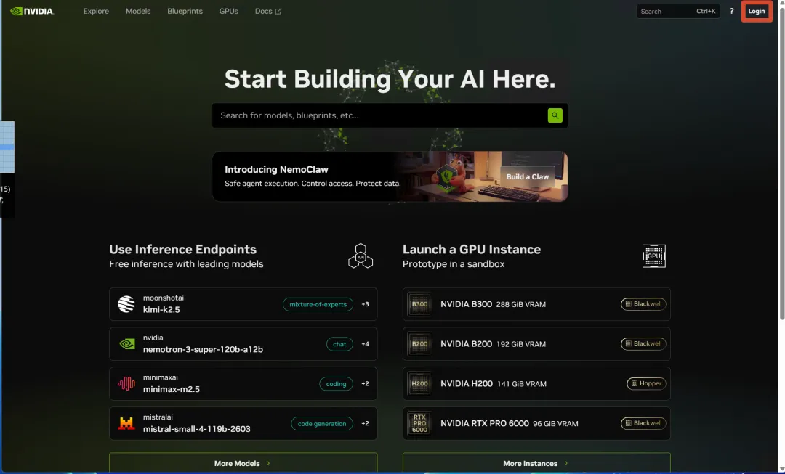
Task: Open the help question mark icon
Action: (x=731, y=11)
